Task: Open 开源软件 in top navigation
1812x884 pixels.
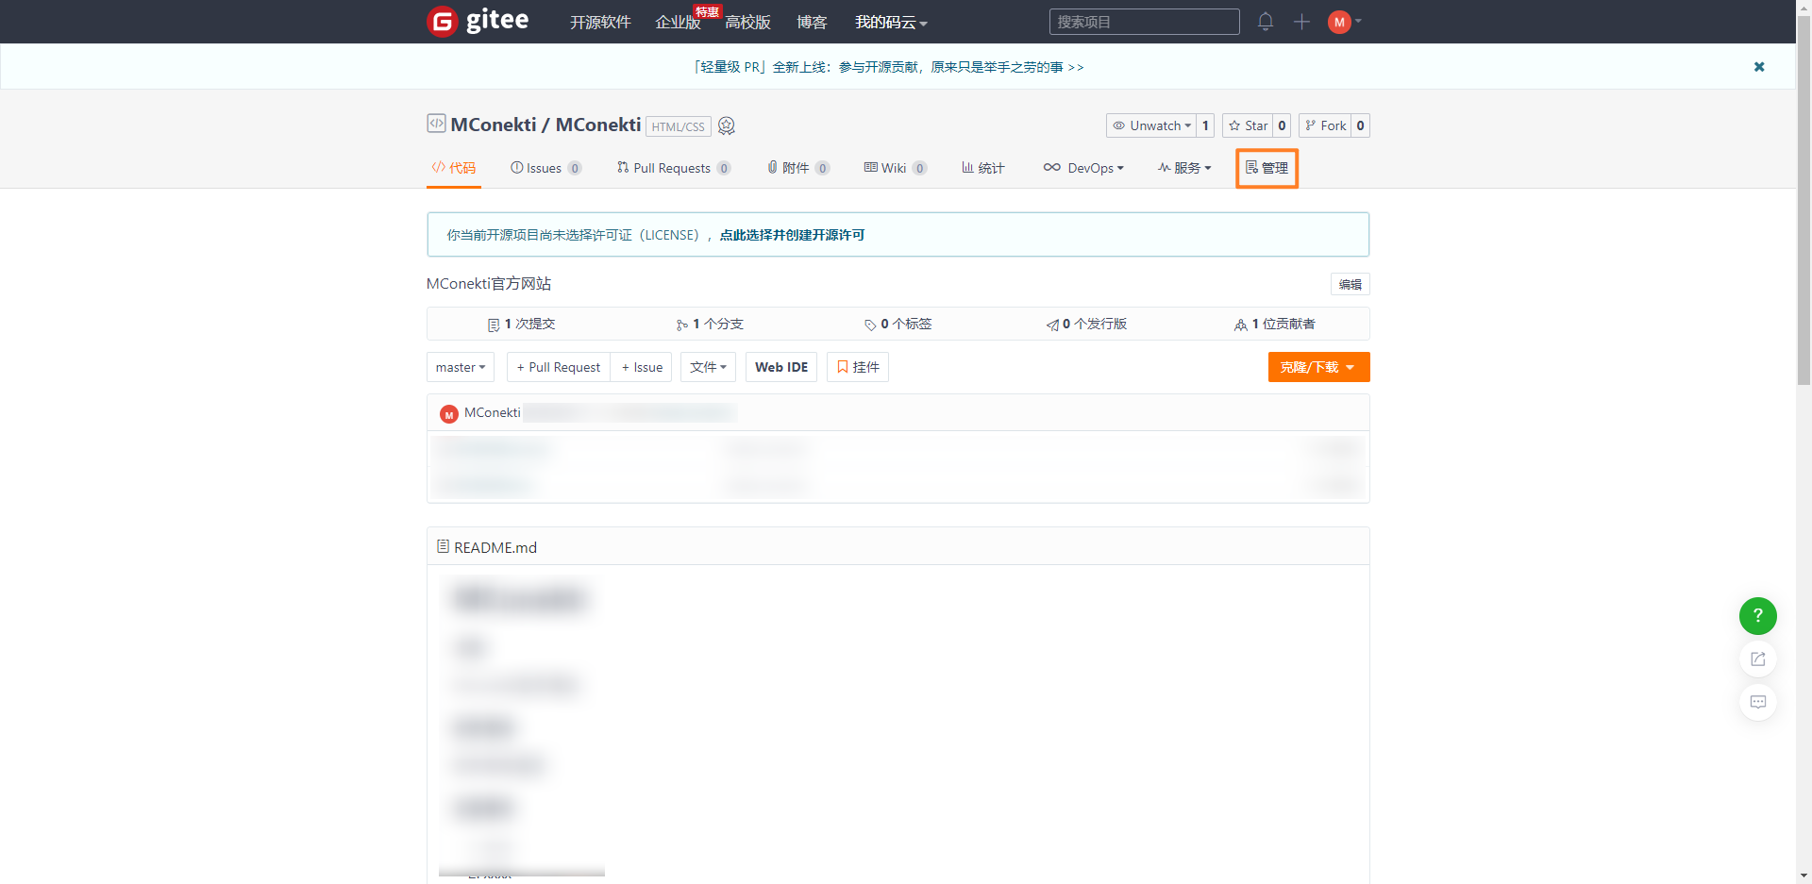Action: click(x=600, y=22)
